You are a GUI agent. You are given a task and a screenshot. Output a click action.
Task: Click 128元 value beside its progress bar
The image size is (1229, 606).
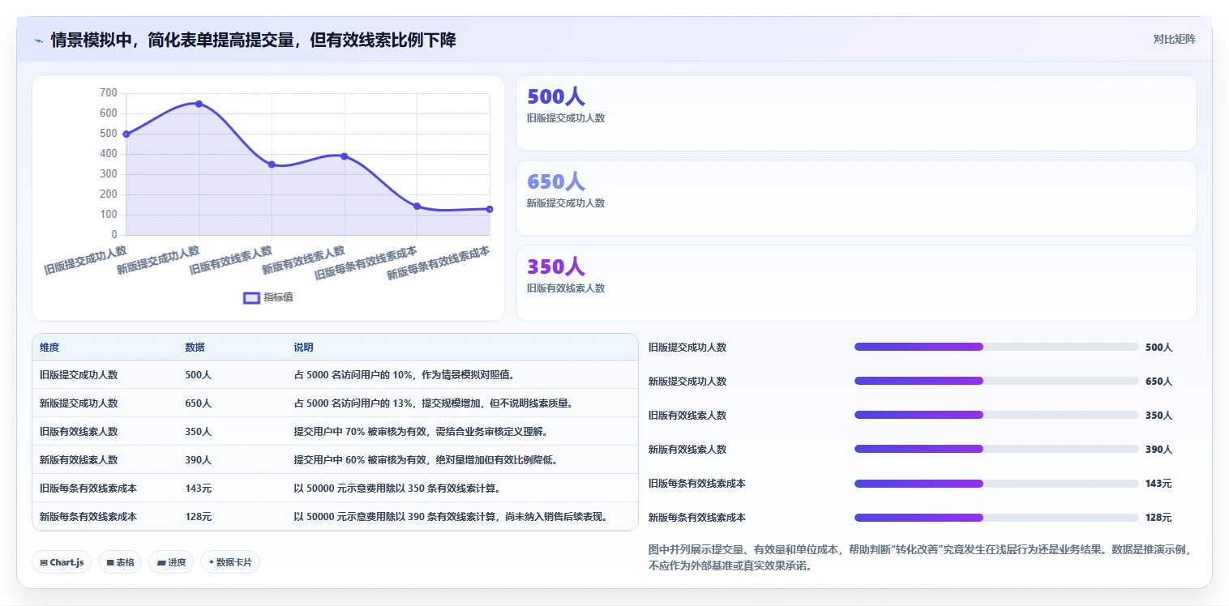click(1158, 517)
